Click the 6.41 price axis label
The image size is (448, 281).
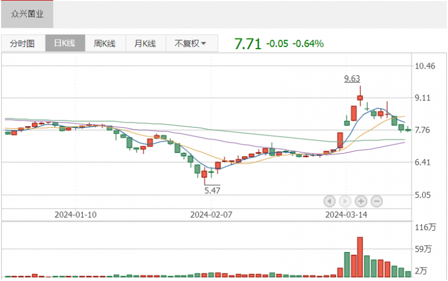(423, 163)
